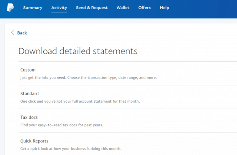Image resolution: width=237 pixels, height=155 pixels.
Task: Click the 'Find your easy-to-read tax docs' description
Action: [61, 125]
